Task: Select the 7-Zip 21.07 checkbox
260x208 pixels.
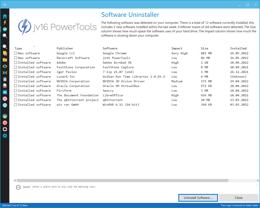Action: coord(15,72)
